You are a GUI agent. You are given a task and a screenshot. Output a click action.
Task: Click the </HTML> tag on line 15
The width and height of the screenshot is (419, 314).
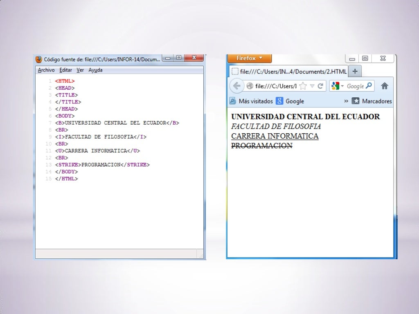[67, 179]
